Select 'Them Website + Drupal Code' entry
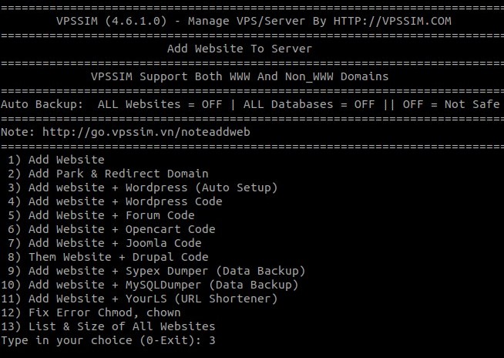 tap(108, 257)
